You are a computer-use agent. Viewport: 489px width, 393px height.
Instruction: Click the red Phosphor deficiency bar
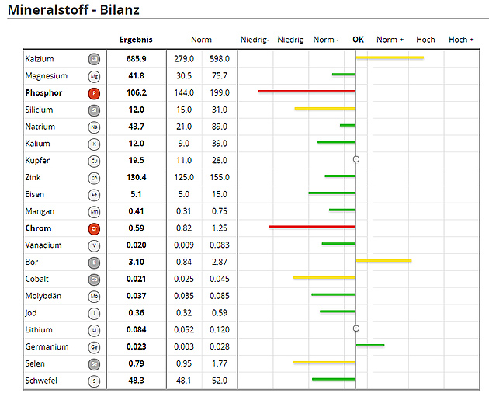pos(307,91)
